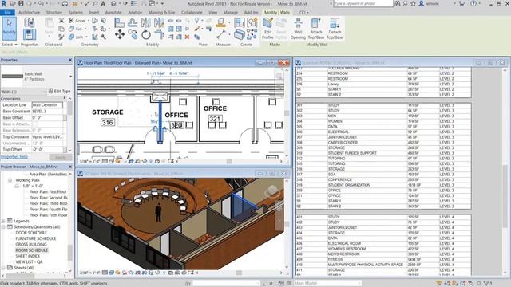The image size is (511, 287).
Task: Click the Help question mark icon
Action: (473, 3)
